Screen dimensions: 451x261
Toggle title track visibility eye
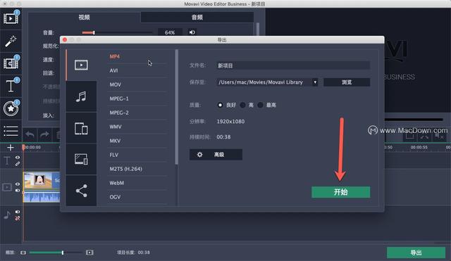(x=18, y=158)
